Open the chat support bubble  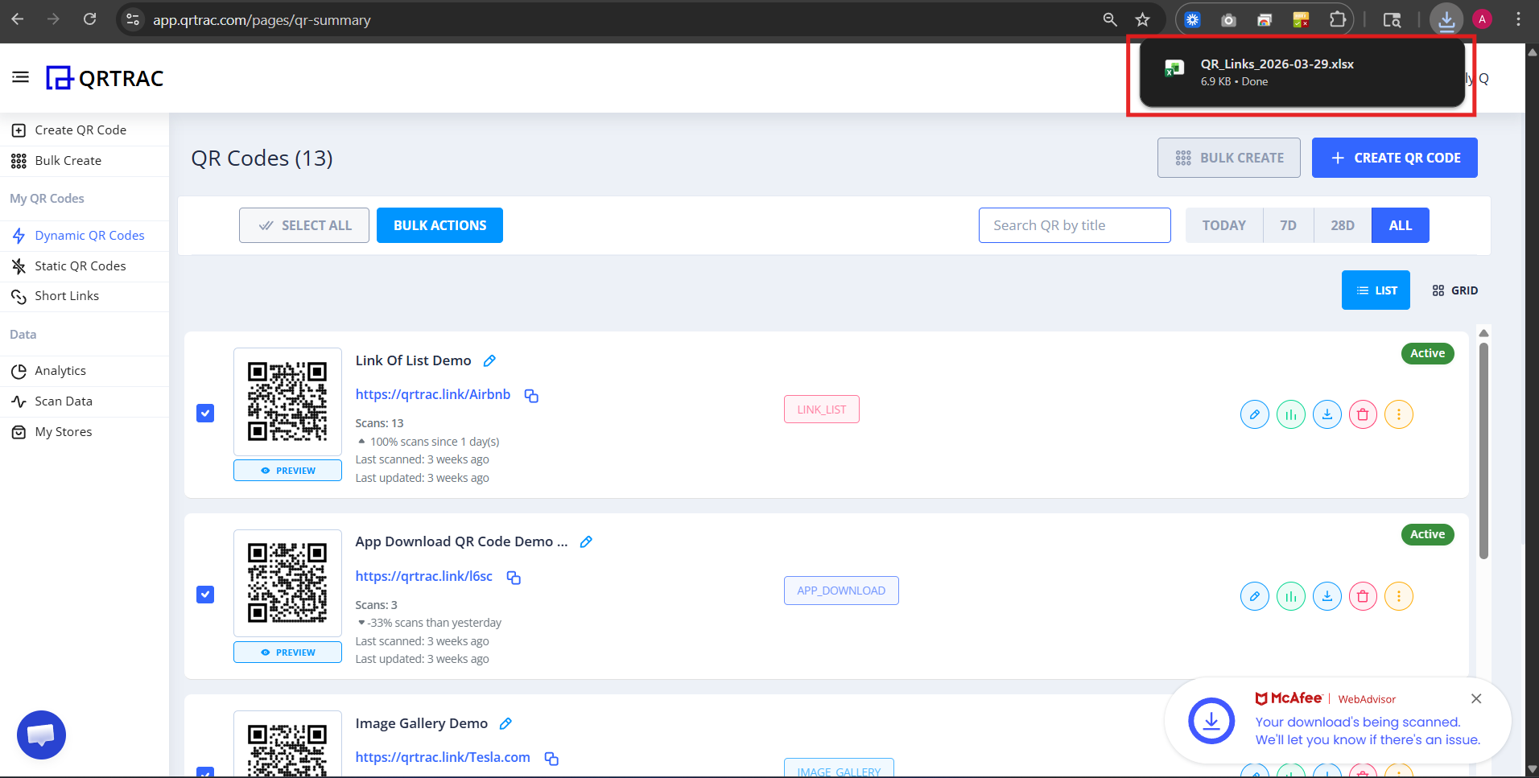41,734
